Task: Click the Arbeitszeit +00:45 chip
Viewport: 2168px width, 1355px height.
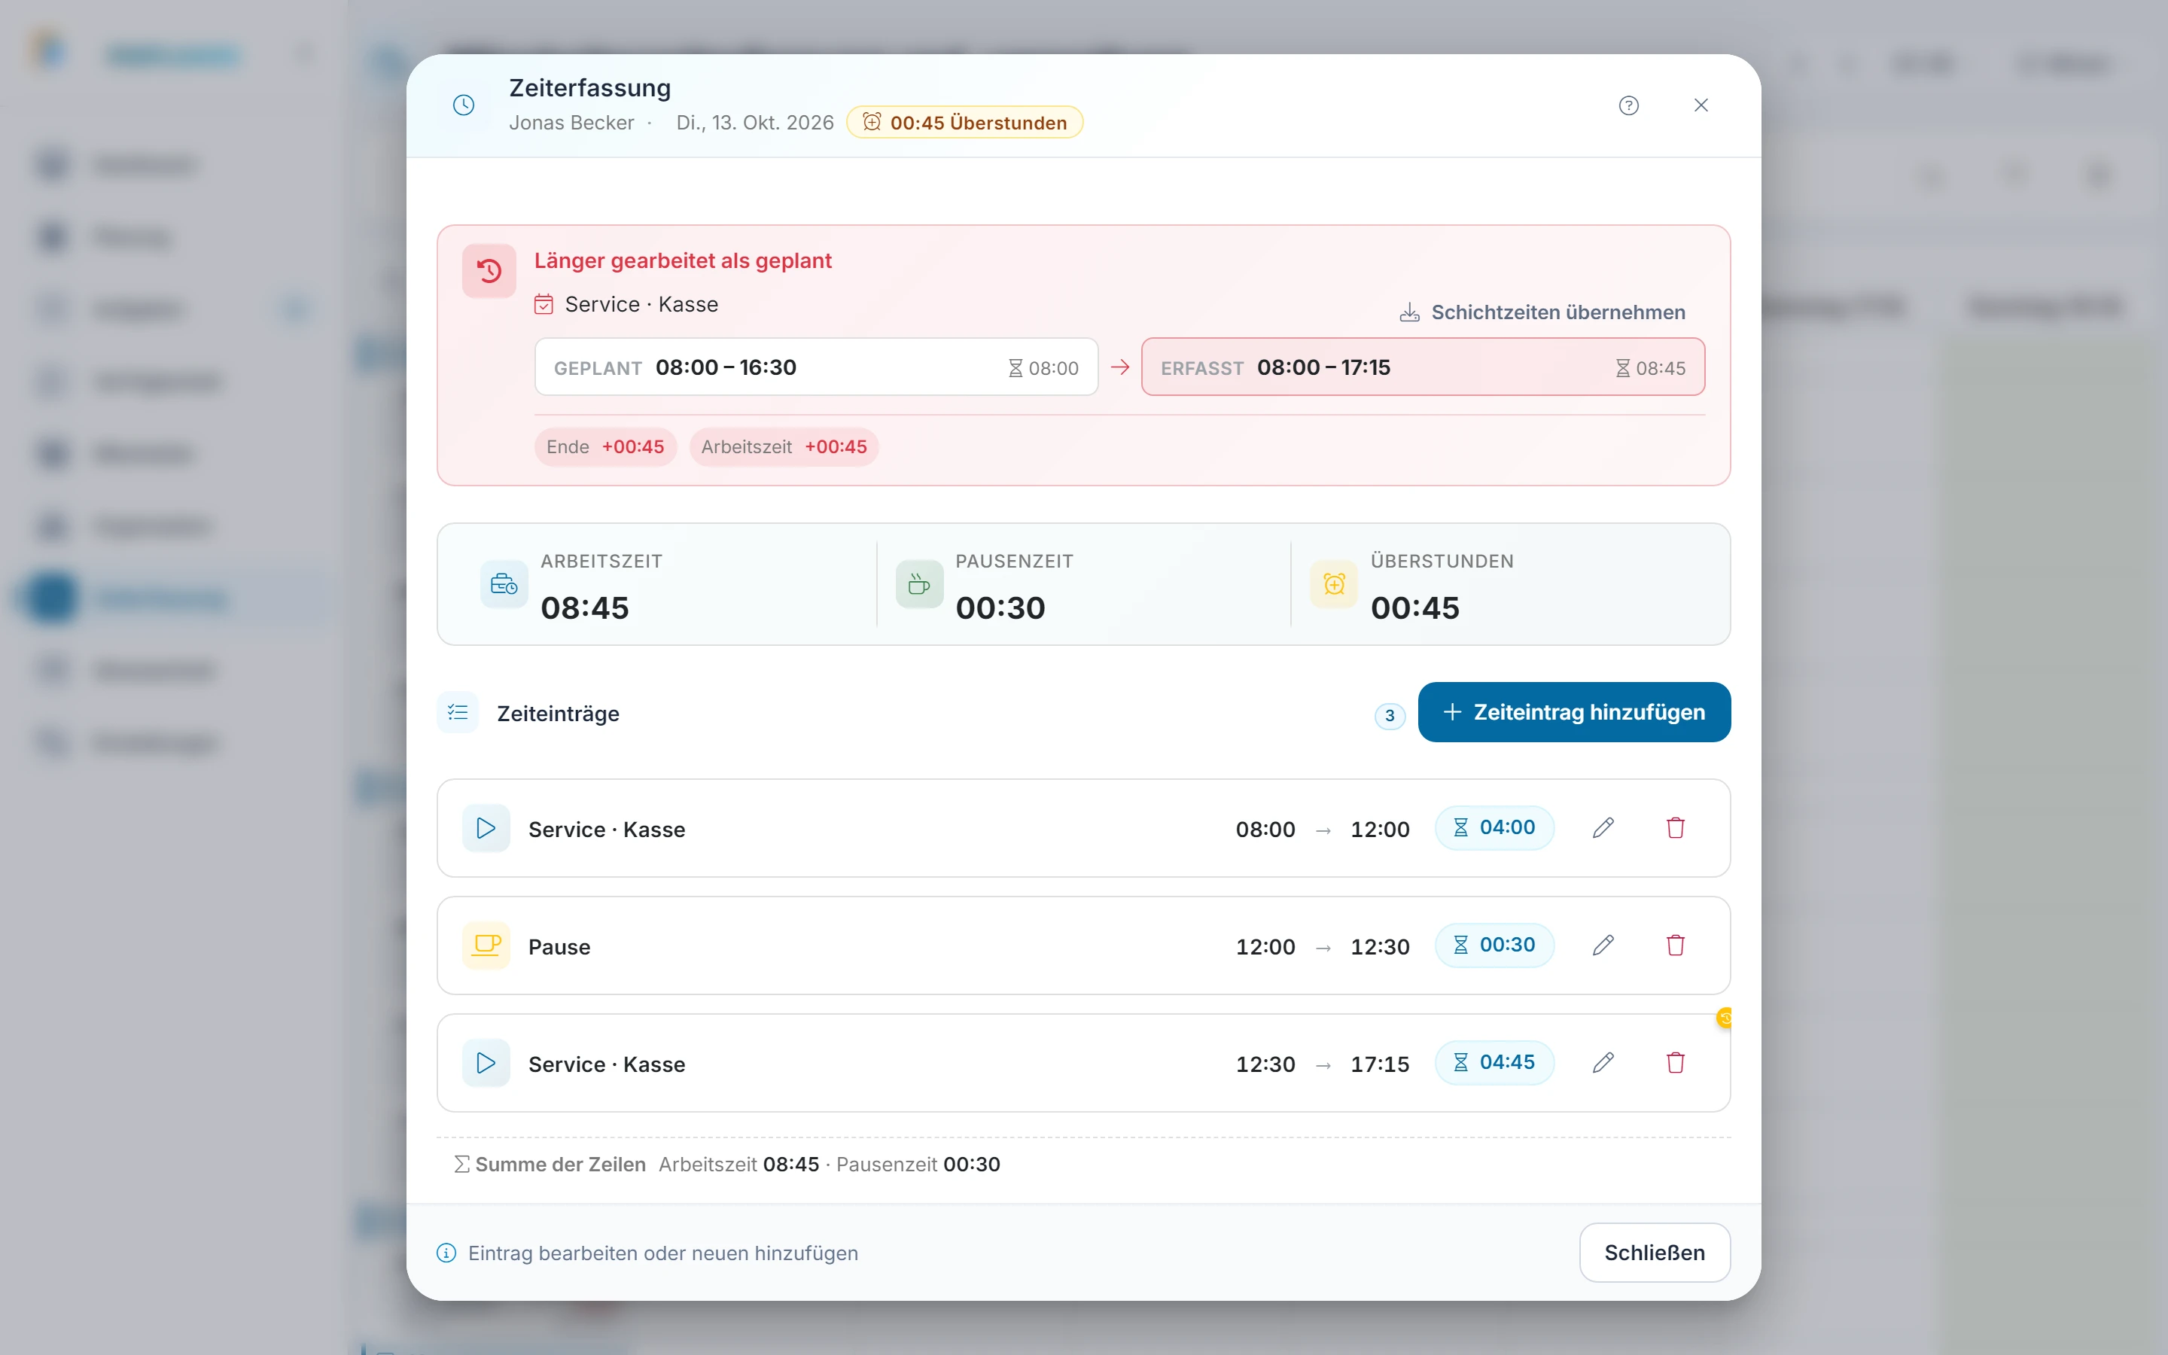Action: [x=784, y=447]
